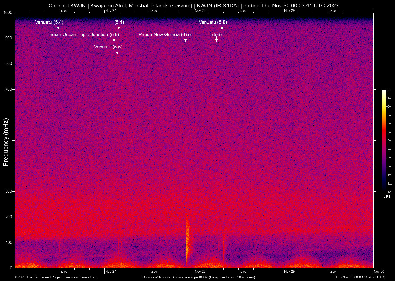Click the 1000 frequency tick mark
395x281 pixels.
click(x=8, y=12)
